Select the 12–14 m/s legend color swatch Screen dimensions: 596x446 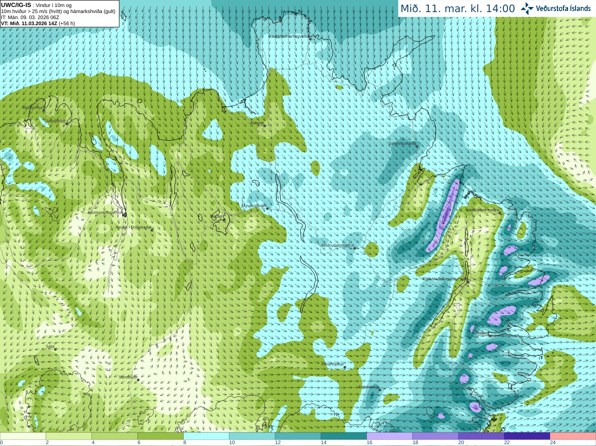point(298,436)
